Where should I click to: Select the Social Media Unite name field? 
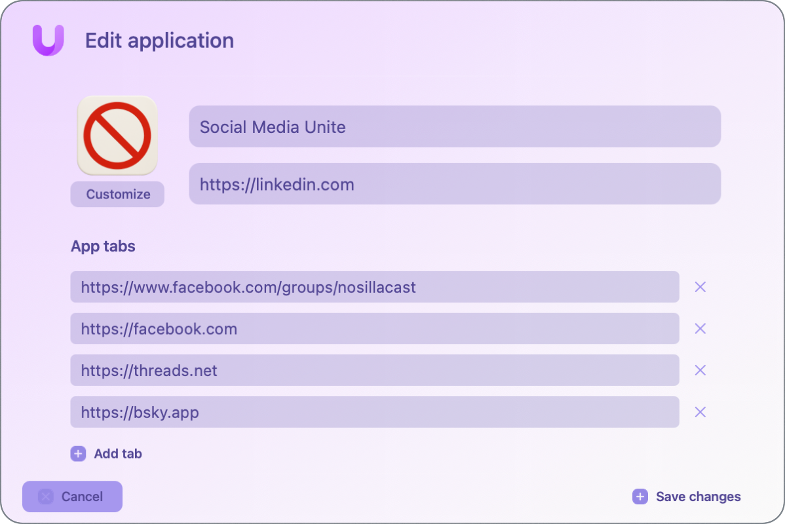coord(455,126)
